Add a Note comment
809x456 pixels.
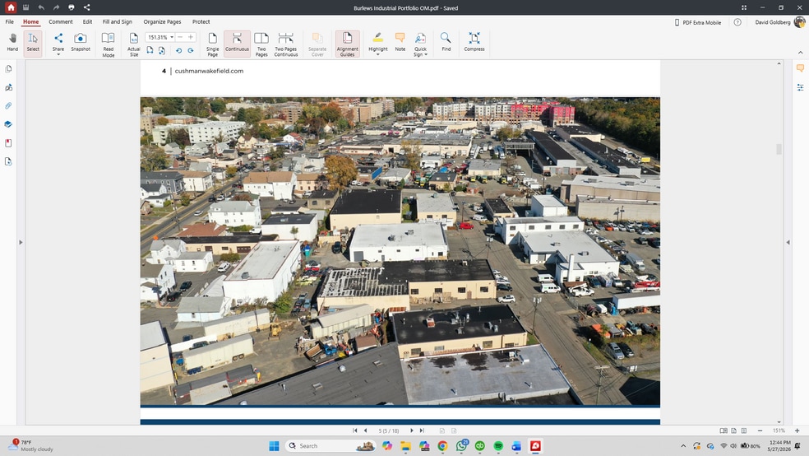click(x=400, y=42)
